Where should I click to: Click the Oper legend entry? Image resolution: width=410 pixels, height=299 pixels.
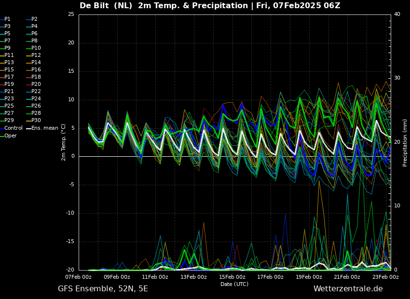pos(11,136)
